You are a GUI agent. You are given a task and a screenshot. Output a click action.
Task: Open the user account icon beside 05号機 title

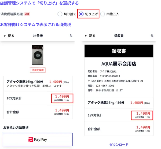[71, 36]
